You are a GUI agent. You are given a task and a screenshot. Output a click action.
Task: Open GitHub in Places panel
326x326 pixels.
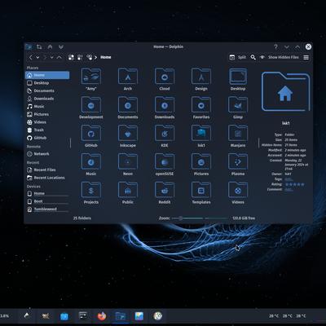tap(47, 138)
